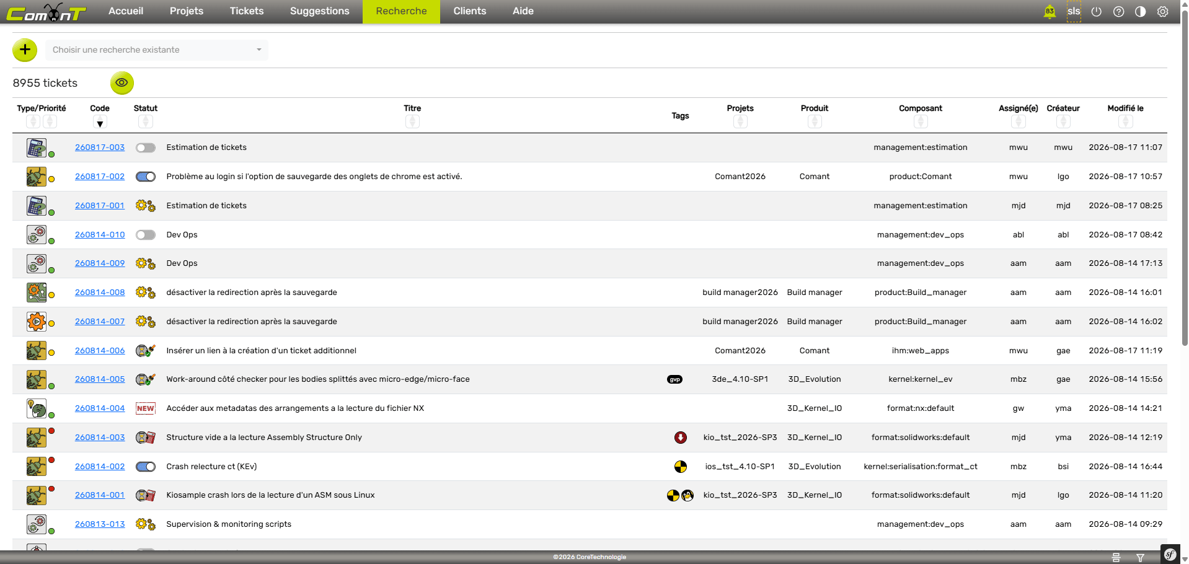Click the Composant column sort control
The height and width of the screenshot is (564, 1189).
pyautogui.click(x=921, y=122)
